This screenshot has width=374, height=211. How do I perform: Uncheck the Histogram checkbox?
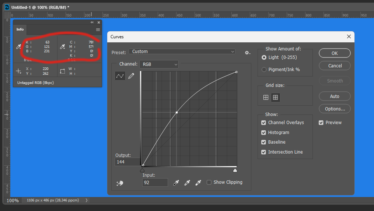pos(263,133)
